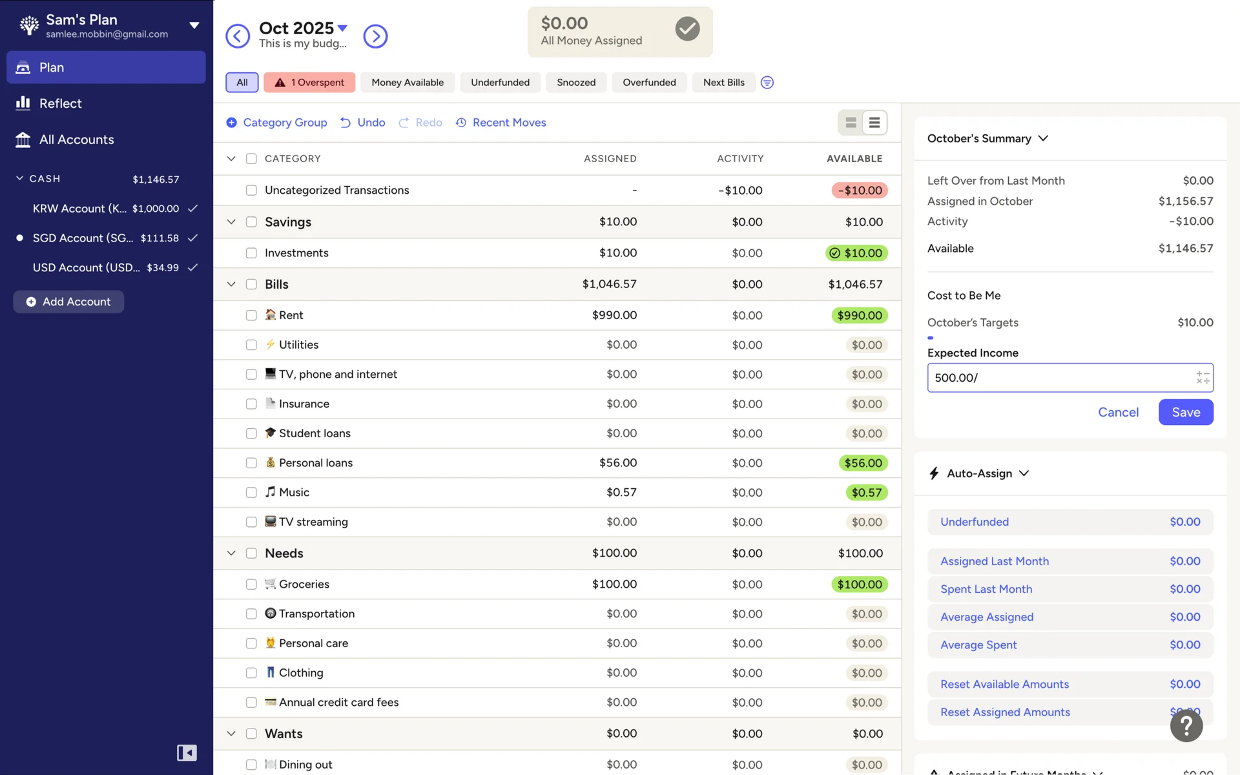1240x775 pixels.
Task: Save the expected income
Action: (x=1185, y=412)
